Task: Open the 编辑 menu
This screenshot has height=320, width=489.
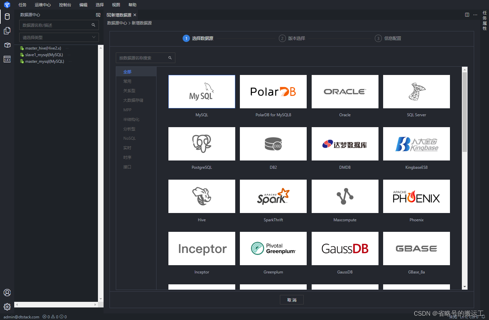Action: [x=83, y=5]
